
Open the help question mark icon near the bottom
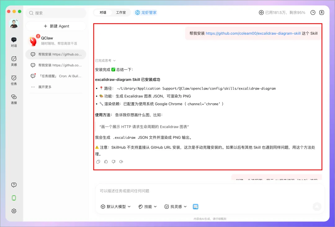point(14,185)
